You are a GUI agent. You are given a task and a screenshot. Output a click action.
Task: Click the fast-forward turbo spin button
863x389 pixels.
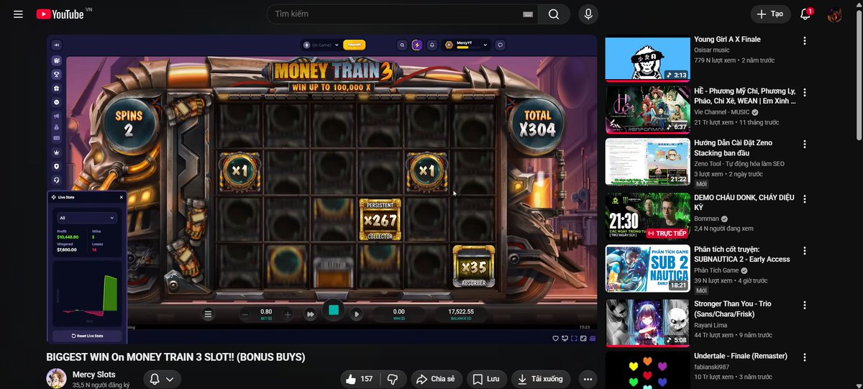coord(310,314)
